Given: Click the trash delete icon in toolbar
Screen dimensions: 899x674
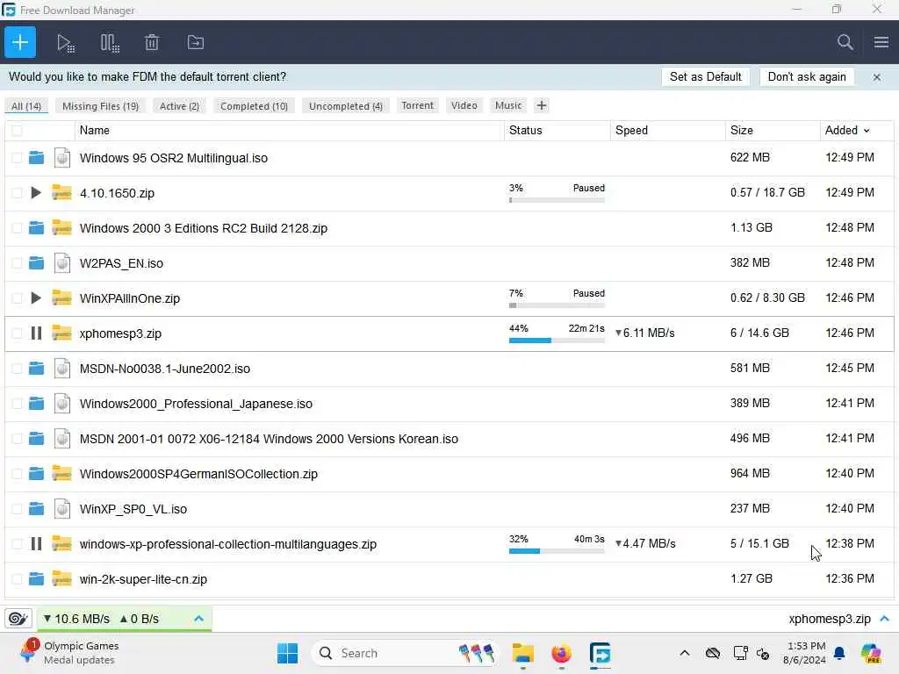Looking at the screenshot, I should (151, 42).
